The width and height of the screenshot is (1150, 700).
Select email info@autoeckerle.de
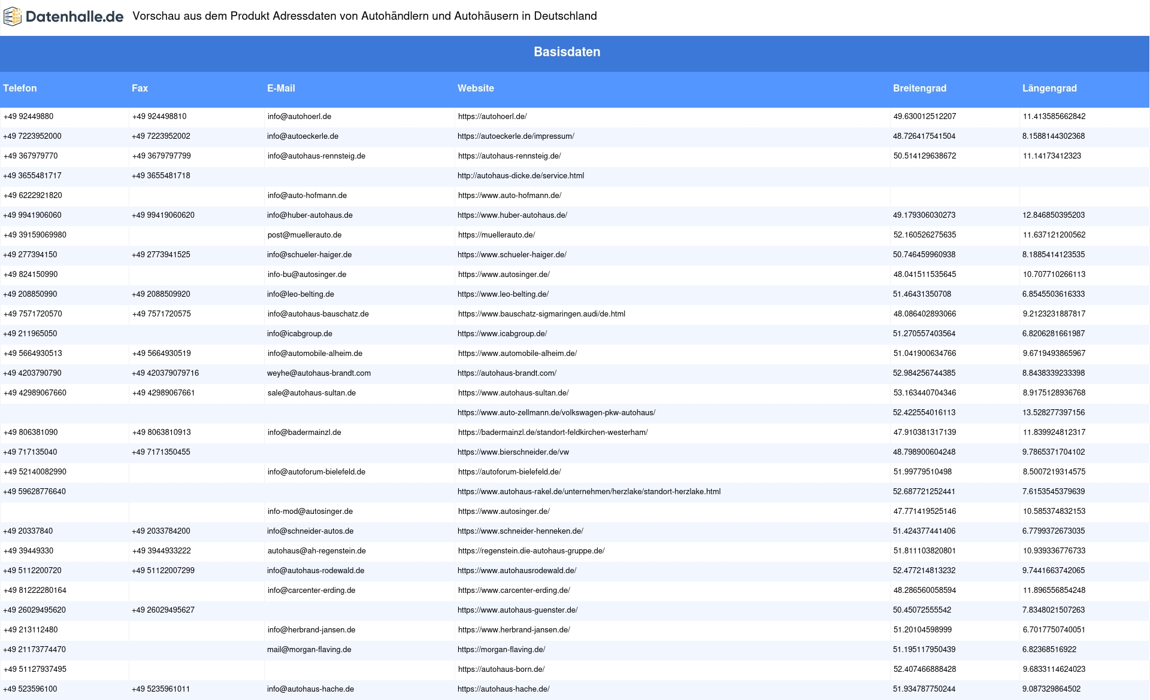point(302,136)
